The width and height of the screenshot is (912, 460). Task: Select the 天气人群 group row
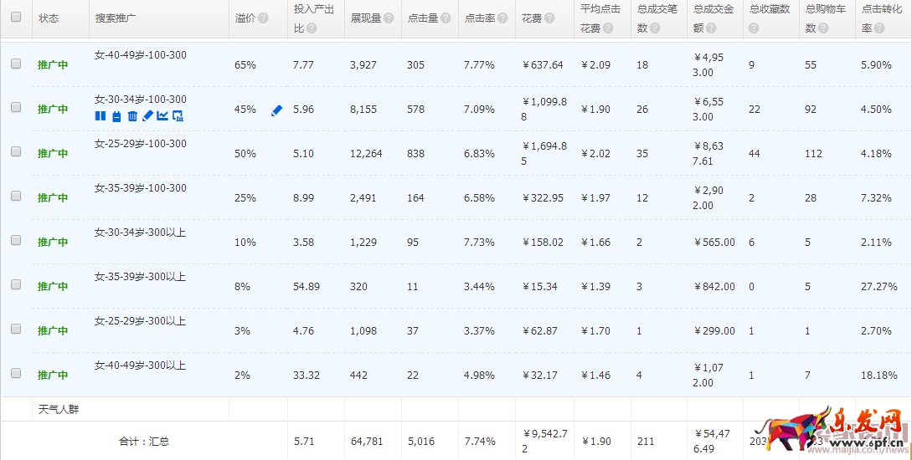point(59,410)
